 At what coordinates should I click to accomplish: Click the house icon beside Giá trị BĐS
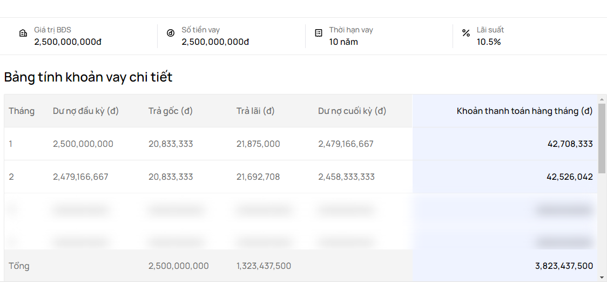[x=23, y=33]
